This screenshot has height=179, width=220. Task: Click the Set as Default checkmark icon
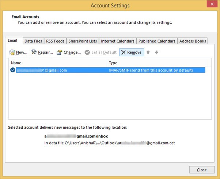[x=87, y=52]
